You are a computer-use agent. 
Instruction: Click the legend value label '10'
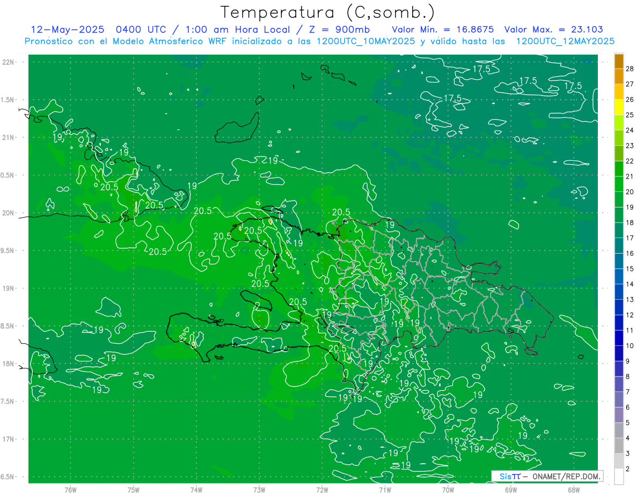630,346
